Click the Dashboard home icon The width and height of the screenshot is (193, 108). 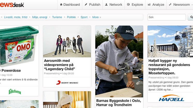pos(61,5)
